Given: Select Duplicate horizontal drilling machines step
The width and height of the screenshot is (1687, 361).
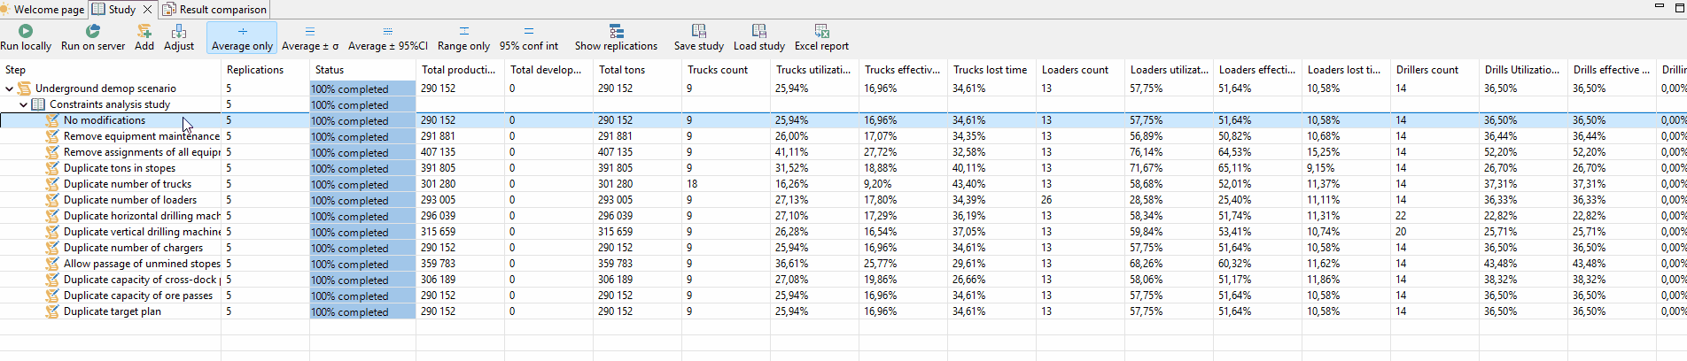Looking at the screenshot, I should (x=142, y=216).
